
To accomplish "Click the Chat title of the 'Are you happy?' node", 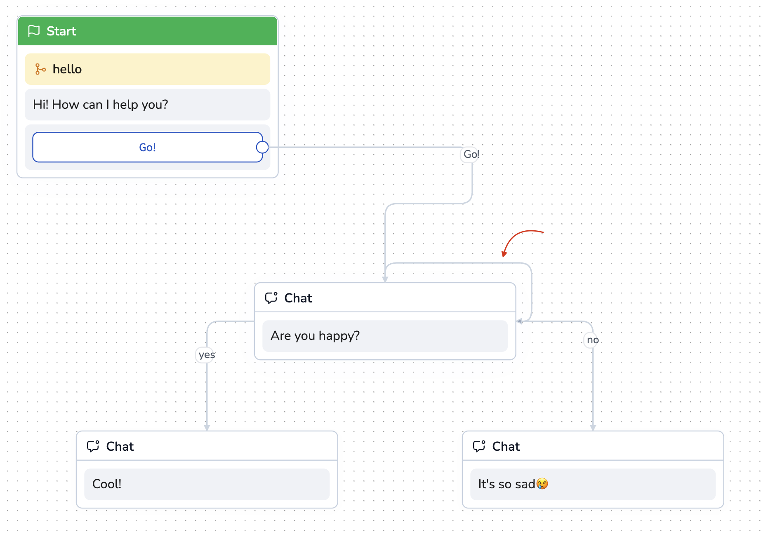I will point(298,298).
